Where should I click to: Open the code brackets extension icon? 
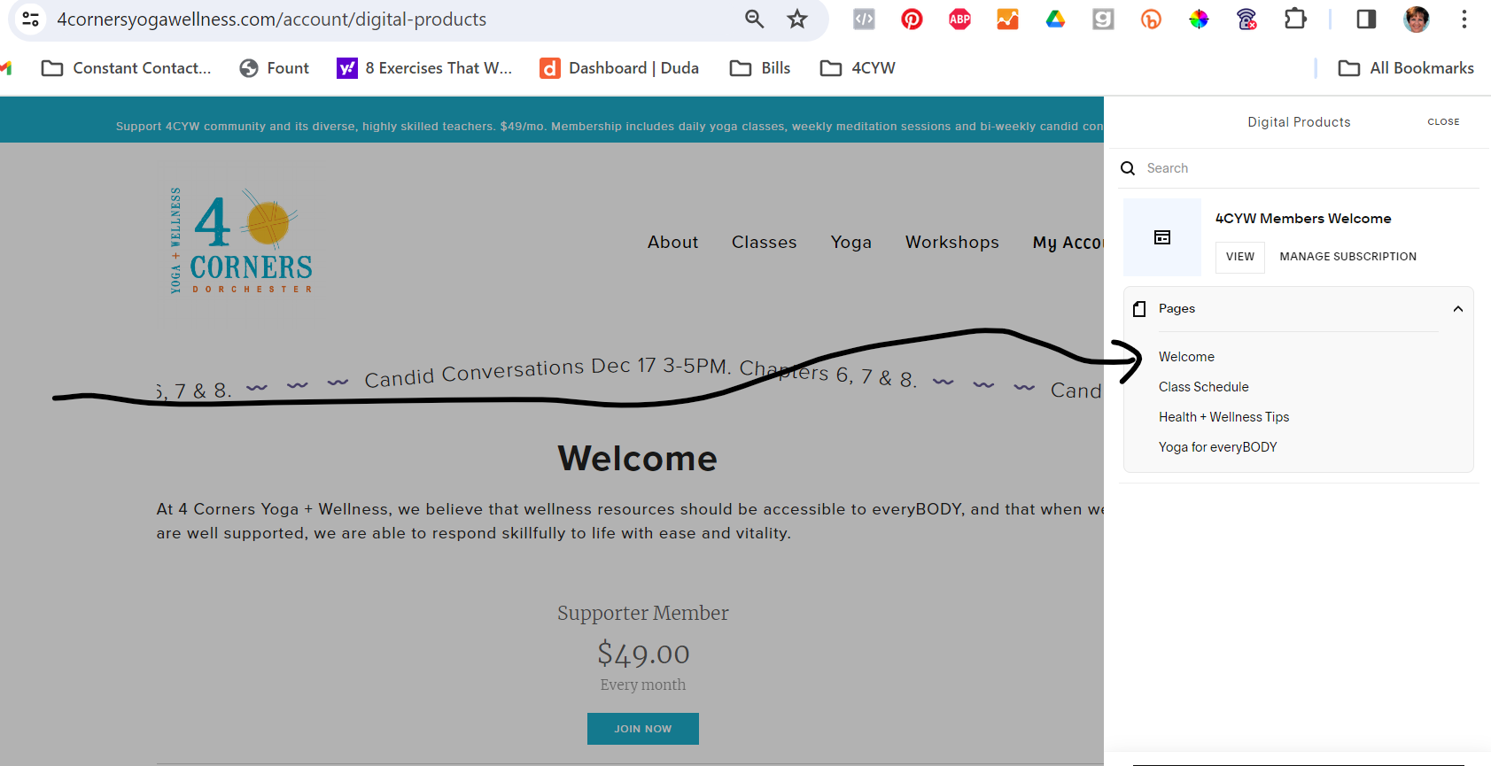(x=864, y=19)
